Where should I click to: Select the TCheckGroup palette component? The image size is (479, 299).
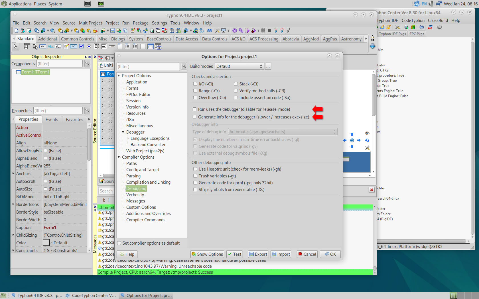(135, 46)
